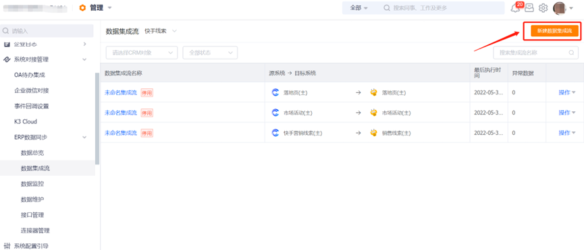Click the target system icon beside 销售线索(主)
The image size is (584, 250).
[373, 133]
